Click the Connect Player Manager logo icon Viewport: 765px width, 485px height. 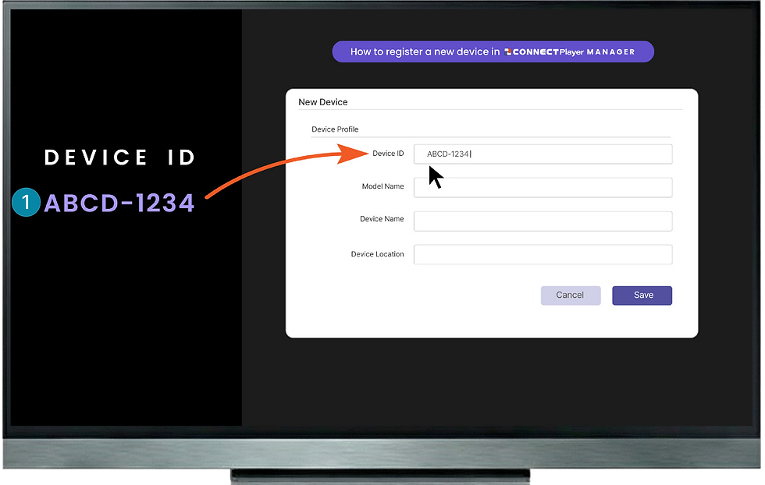click(x=508, y=51)
